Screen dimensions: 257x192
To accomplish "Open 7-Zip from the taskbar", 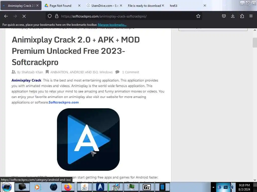I will coord(147,187).
